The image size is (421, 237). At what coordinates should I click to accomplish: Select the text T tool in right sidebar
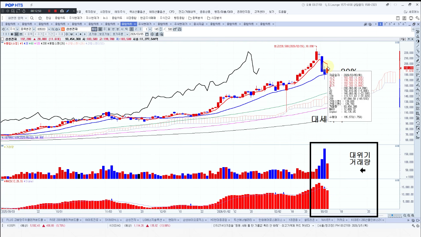click(418, 133)
